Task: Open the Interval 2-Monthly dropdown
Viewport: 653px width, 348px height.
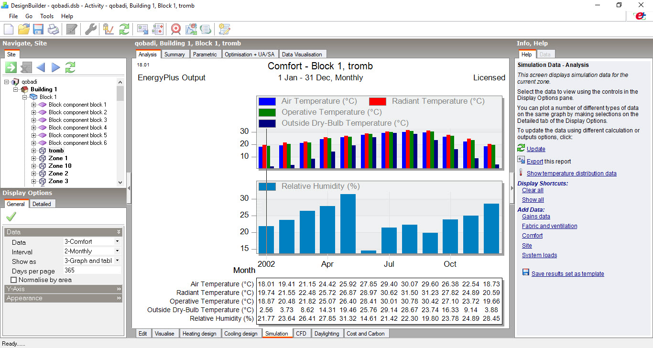Action: click(92, 251)
